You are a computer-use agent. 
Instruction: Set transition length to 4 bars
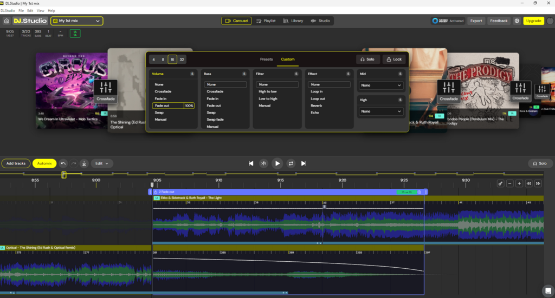(153, 59)
